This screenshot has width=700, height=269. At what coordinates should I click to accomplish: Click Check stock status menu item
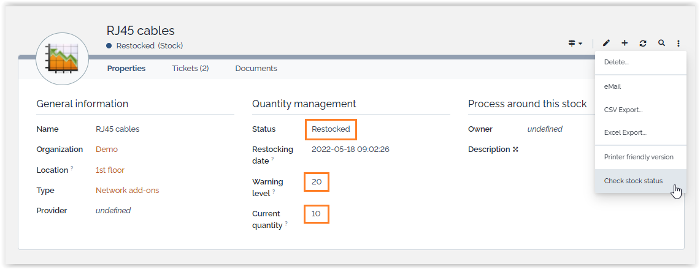[x=633, y=181]
